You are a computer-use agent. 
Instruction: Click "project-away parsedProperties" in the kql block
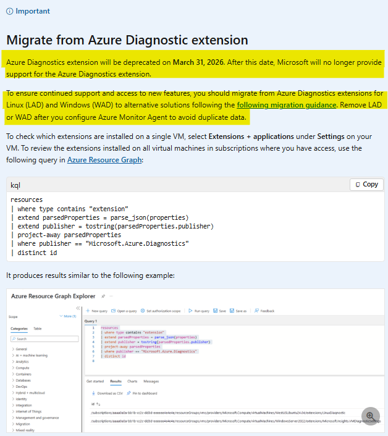(69, 235)
